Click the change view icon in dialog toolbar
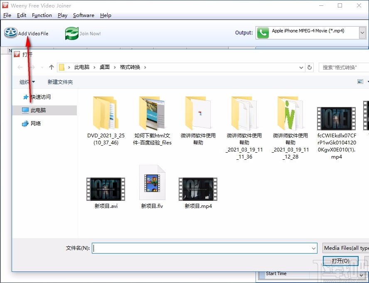Image resolution: width=369 pixels, height=283 pixels. point(360,81)
